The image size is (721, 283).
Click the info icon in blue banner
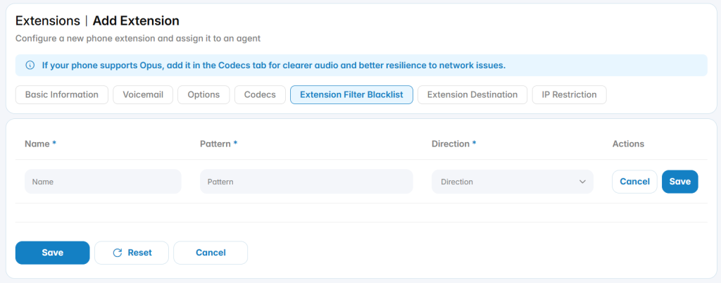30,65
